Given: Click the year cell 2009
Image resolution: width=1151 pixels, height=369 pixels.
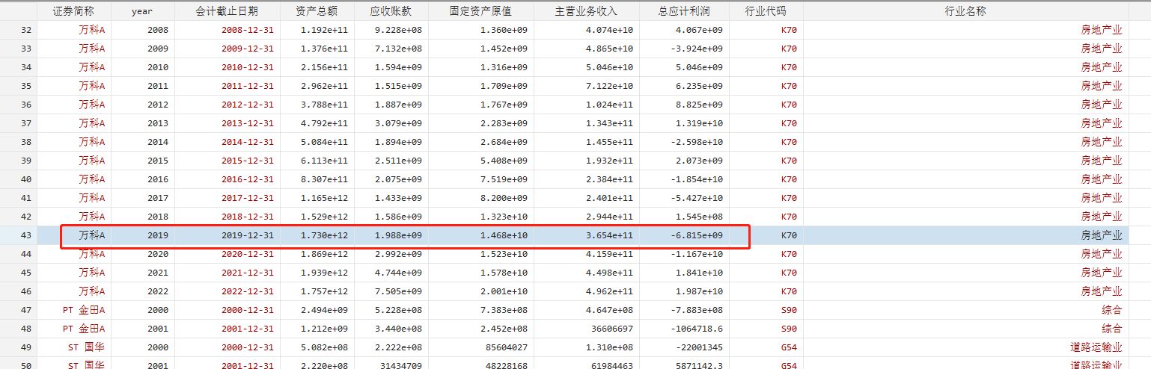Looking at the screenshot, I should click(158, 49).
